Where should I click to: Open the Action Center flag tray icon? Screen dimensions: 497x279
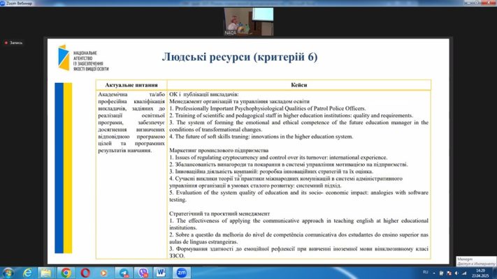[x=449, y=273]
